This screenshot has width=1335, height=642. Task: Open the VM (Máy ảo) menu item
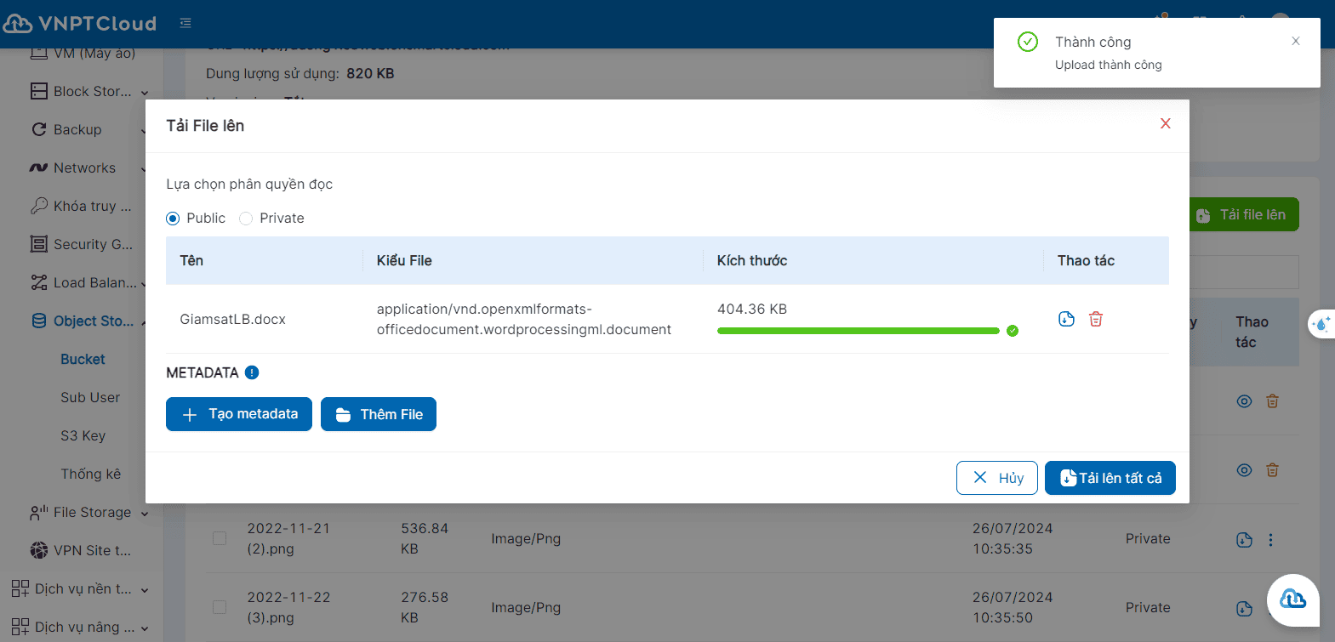coord(94,54)
